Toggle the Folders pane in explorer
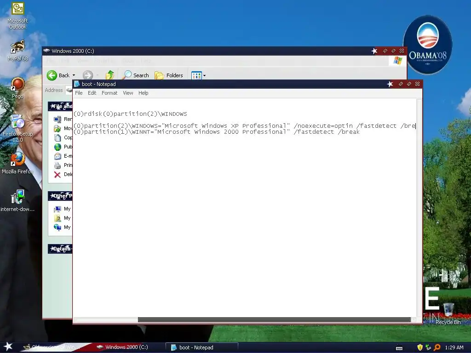Screen dimensions: 471x353 point(169,75)
